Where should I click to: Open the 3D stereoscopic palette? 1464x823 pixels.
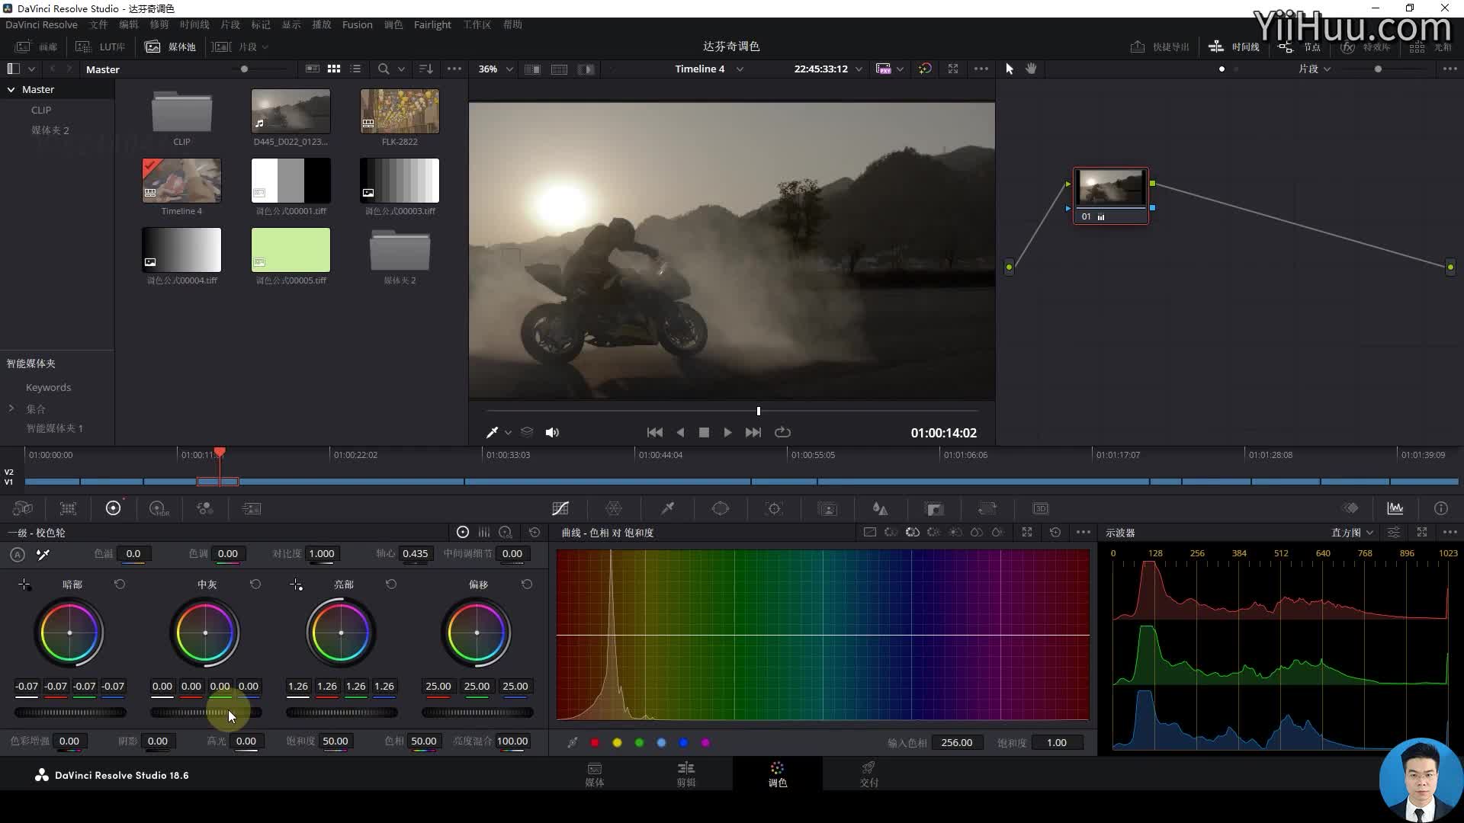[x=1041, y=508]
